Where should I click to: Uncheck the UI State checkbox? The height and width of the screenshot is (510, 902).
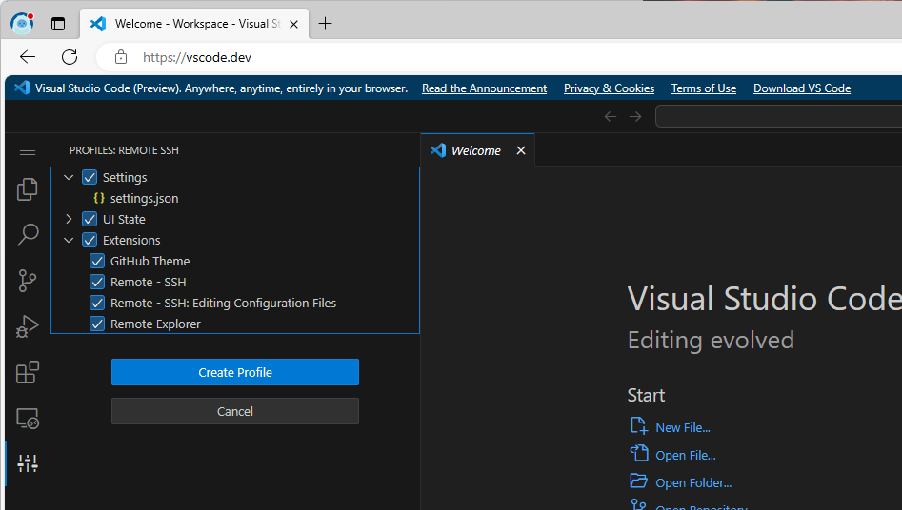click(x=90, y=219)
